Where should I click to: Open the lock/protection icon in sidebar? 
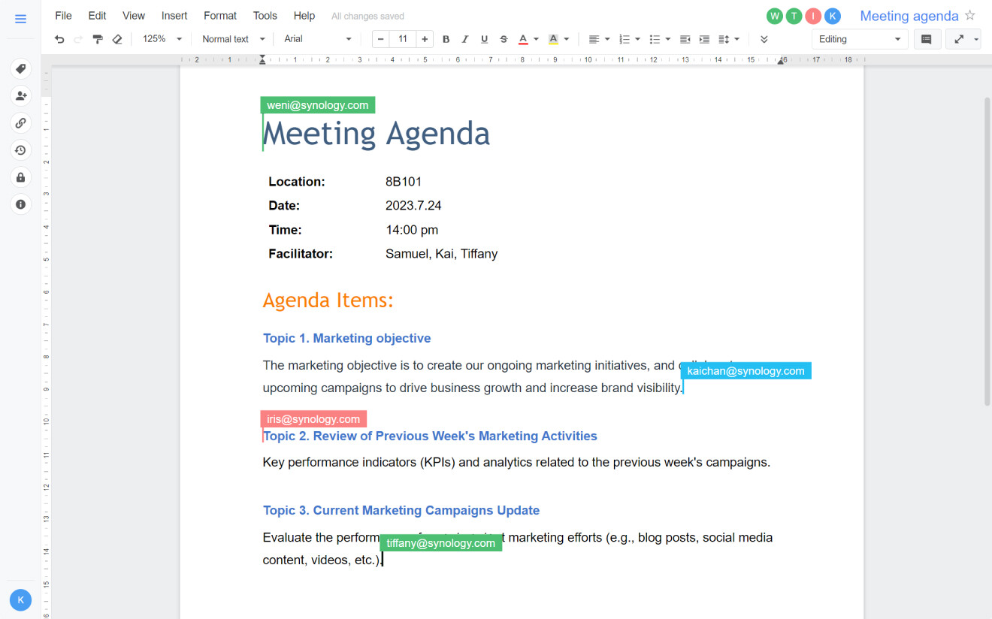pos(20,177)
